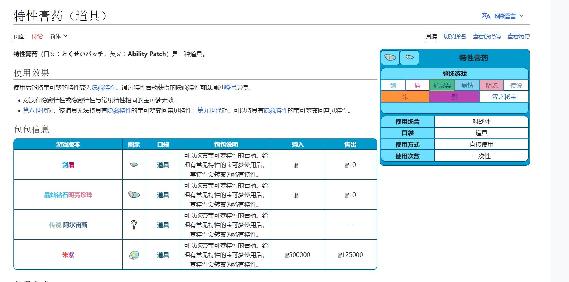Click the small Ability Patch sprite in infobox
This screenshot has width=569, height=282.
pyautogui.click(x=409, y=58)
